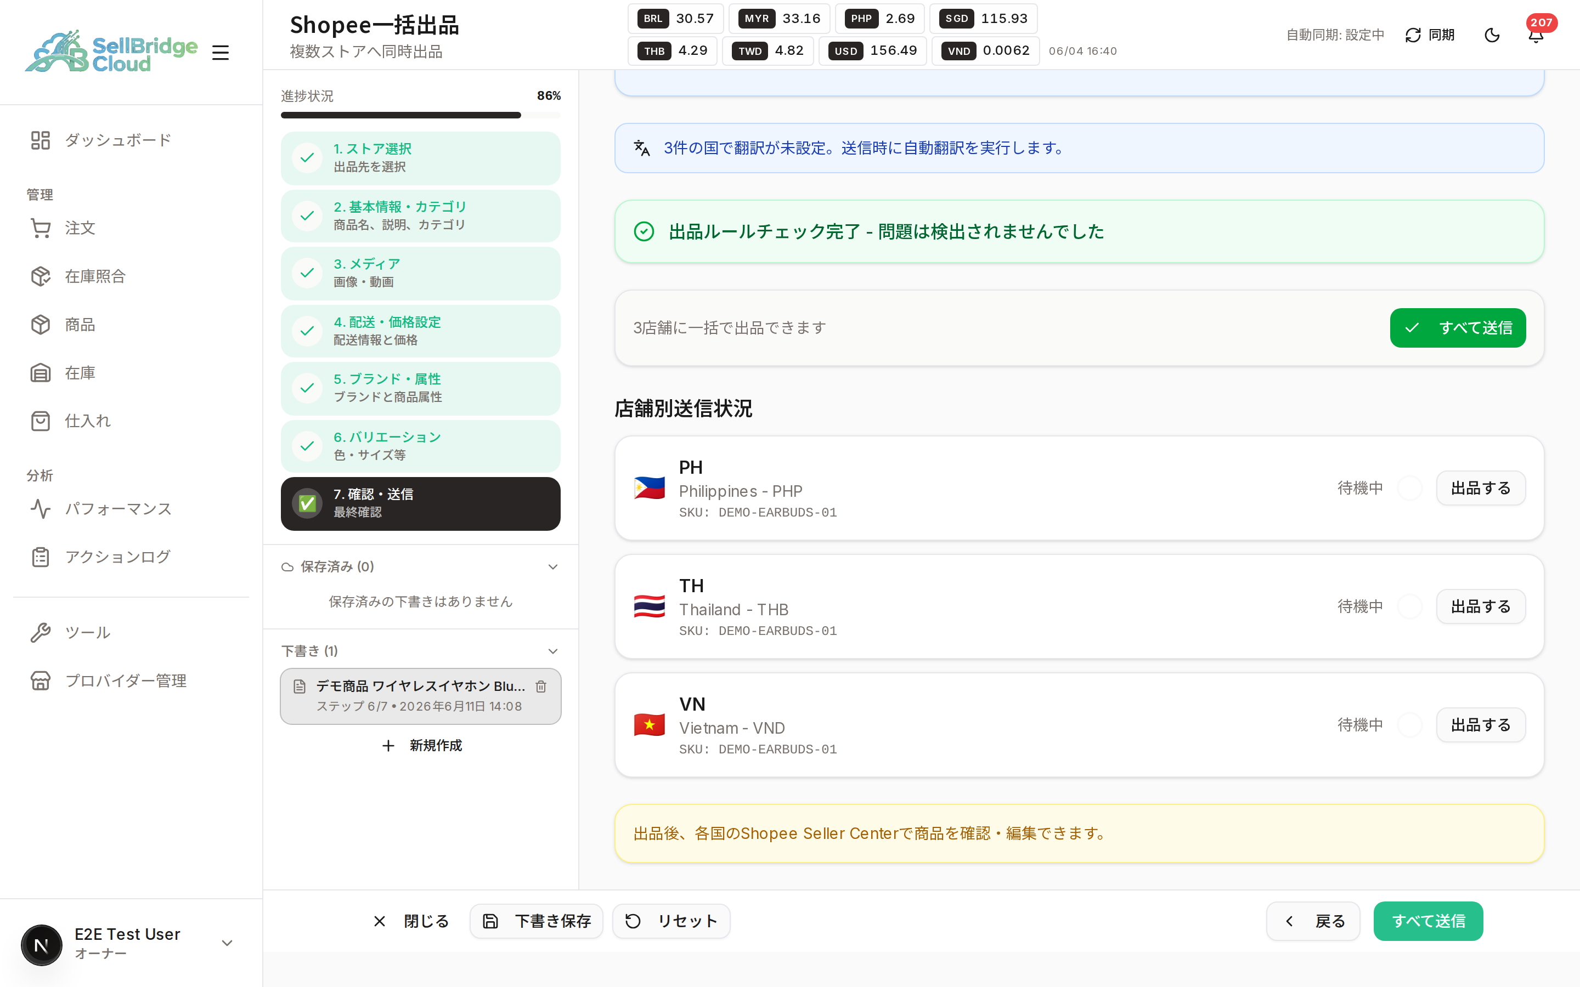Toggle dark mode moon icon
This screenshot has width=1580, height=987.
click(x=1492, y=35)
